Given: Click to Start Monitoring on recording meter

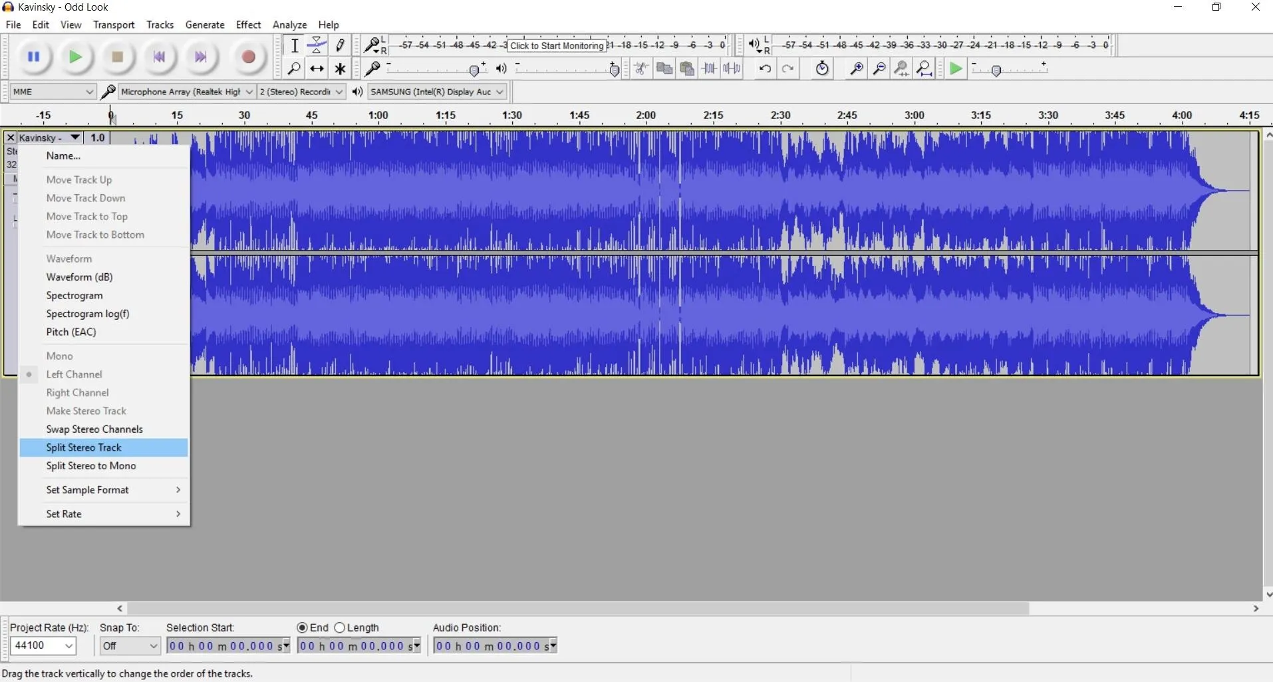Looking at the screenshot, I should (x=557, y=45).
